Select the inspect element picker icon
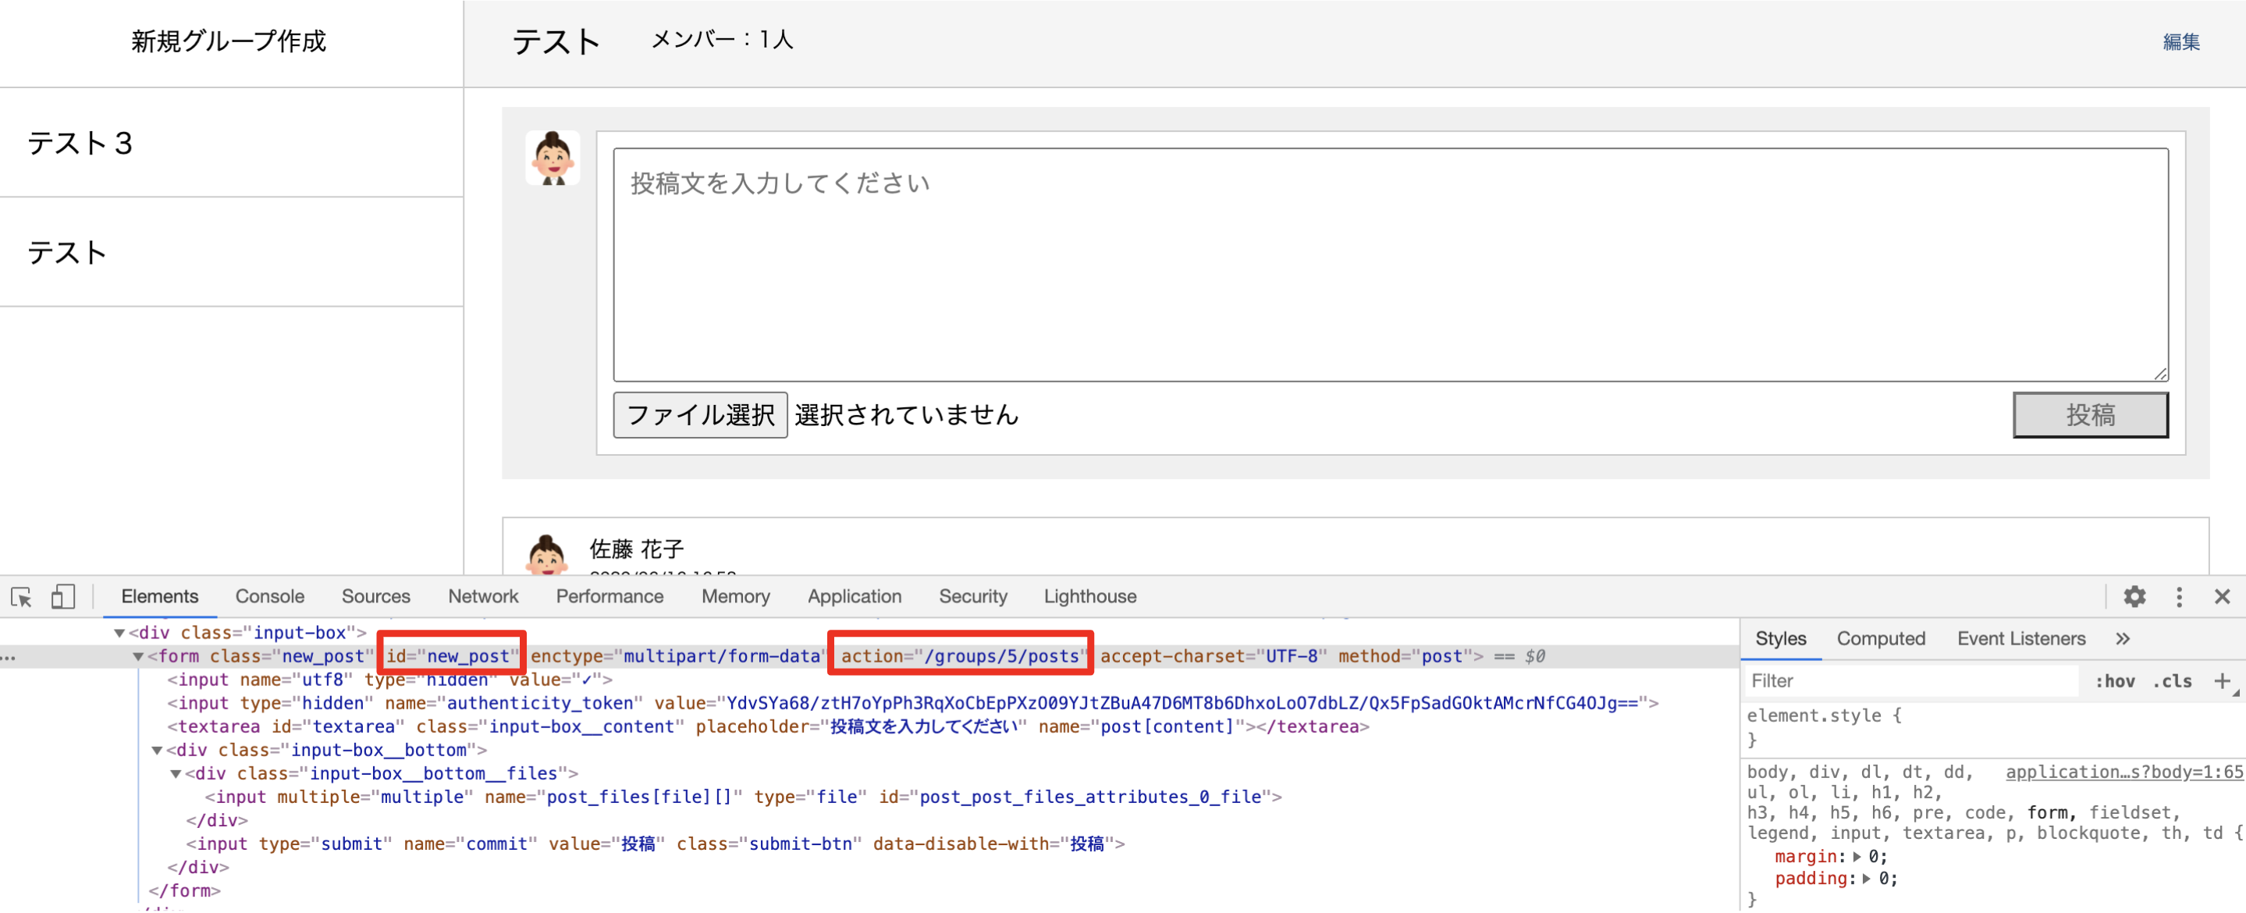The width and height of the screenshot is (2246, 913). pos(21,596)
